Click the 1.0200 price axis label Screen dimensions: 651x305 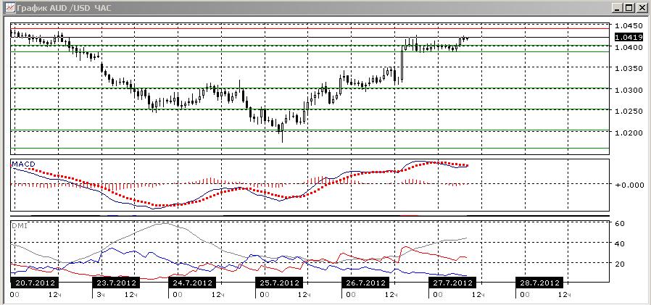(x=628, y=133)
